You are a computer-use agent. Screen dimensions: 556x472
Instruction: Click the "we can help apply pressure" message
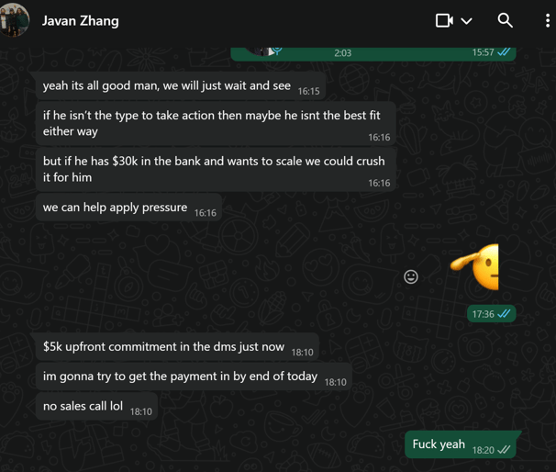(128, 208)
